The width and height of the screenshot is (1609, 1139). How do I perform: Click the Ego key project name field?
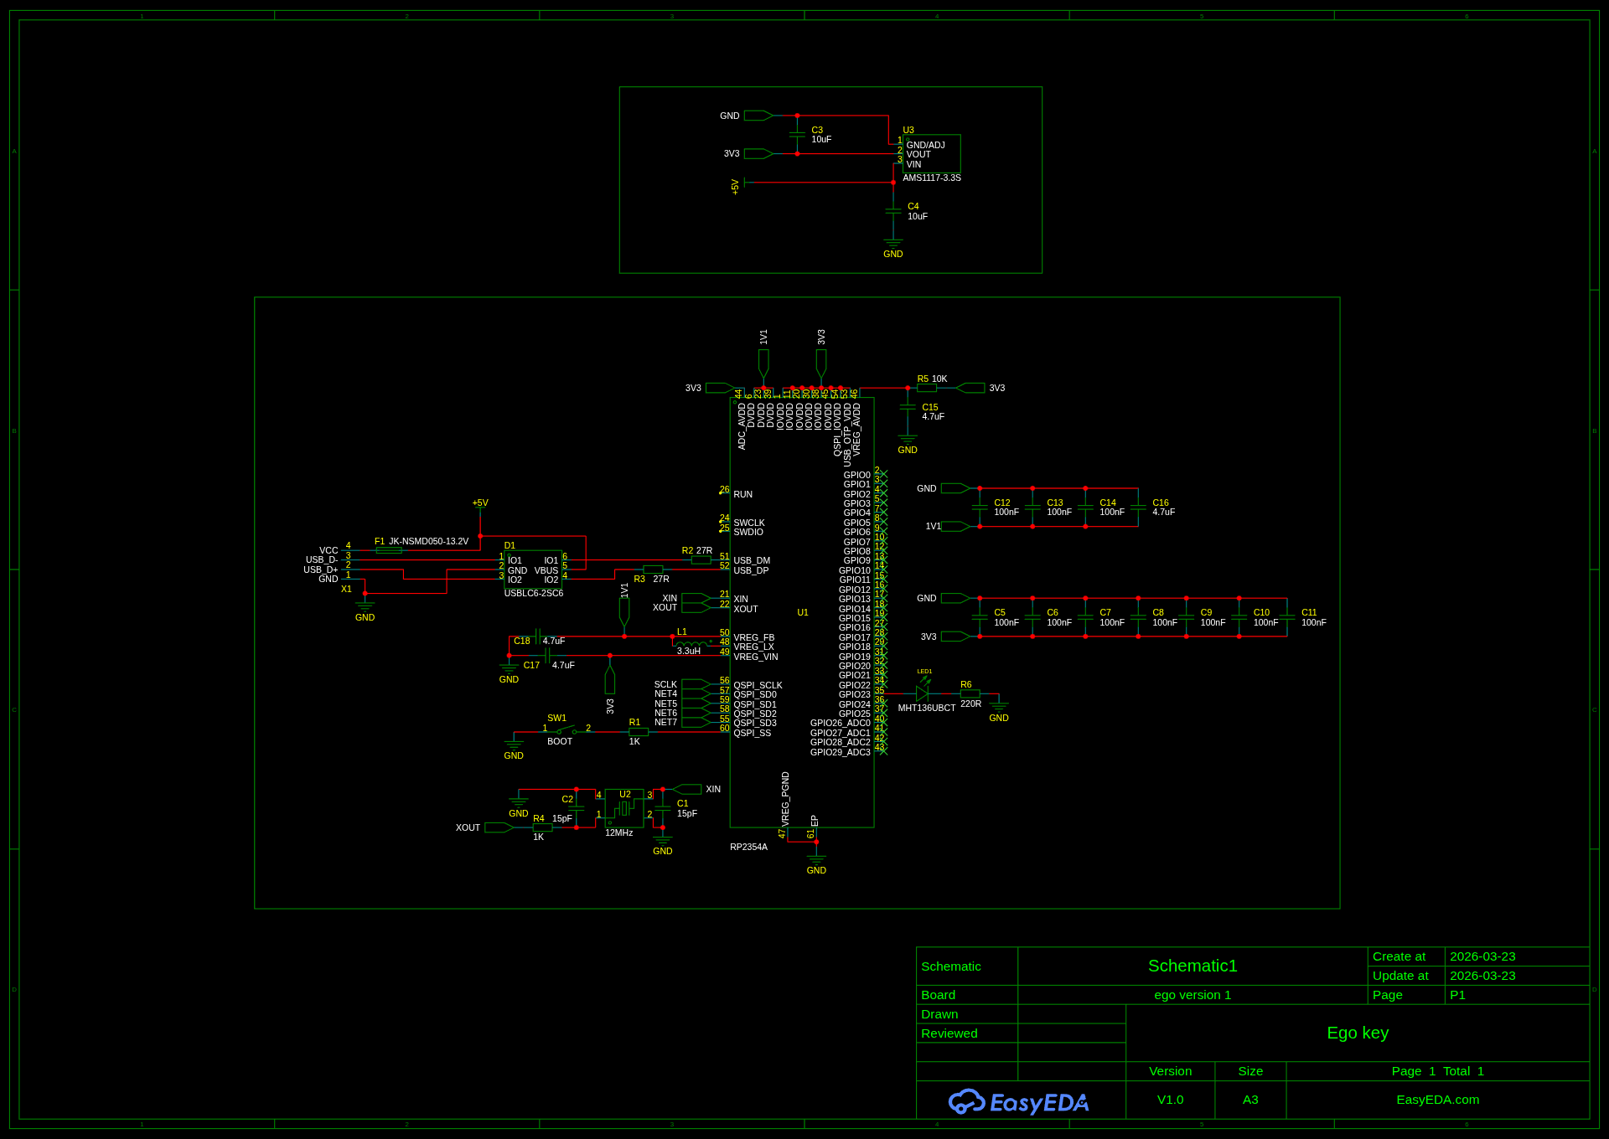pos(1358,1033)
